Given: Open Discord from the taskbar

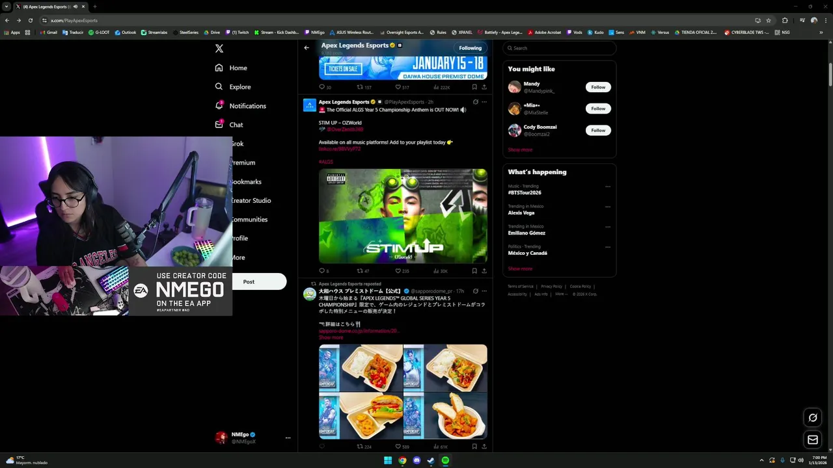Looking at the screenshot, I should click(416, 460).
